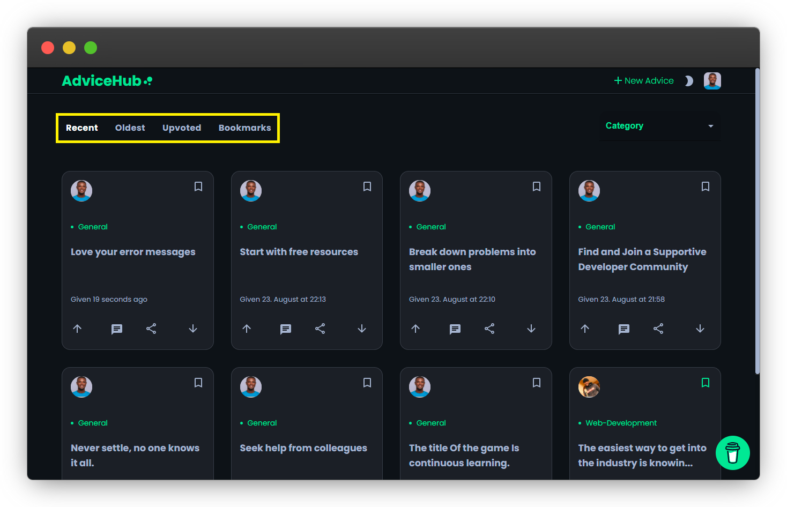Viewport: 787px width, 507px height.
Task: Go to AdviceHub home via the logo
Action: click(107, 81)
